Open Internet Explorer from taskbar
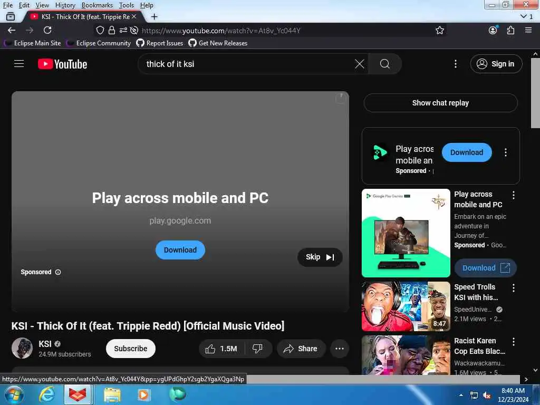 [47, 394]
